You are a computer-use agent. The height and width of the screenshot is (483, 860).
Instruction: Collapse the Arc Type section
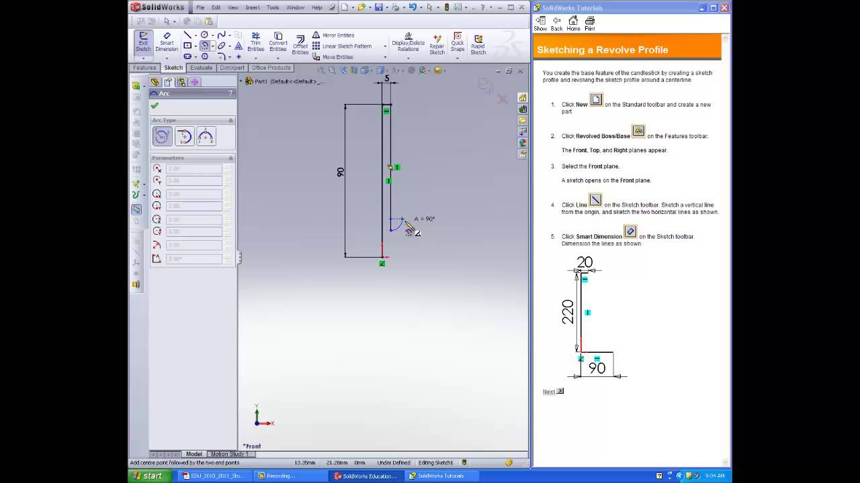tap(230, 120)
